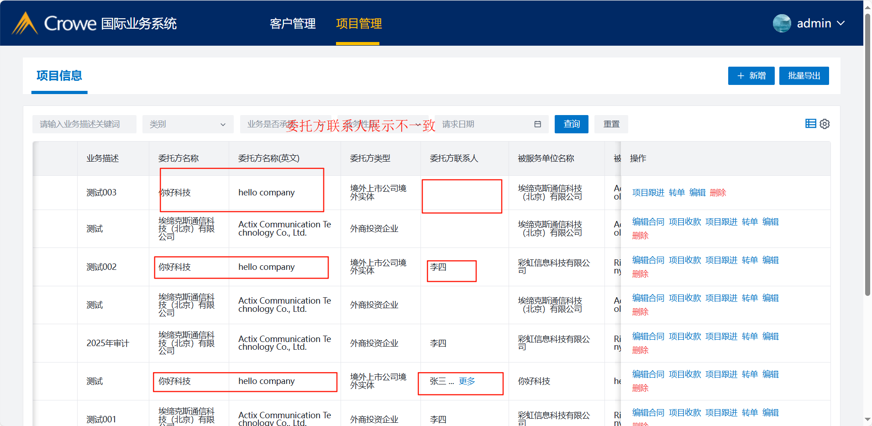Focus the 业务描述 keyword input field
This screenshot has height=426, width=872.
coord(84,124)
